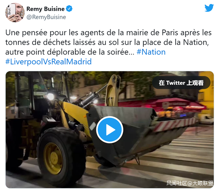
Task: Click the blue verified badge
Action: pyautogui.click(x=69, y=9)
